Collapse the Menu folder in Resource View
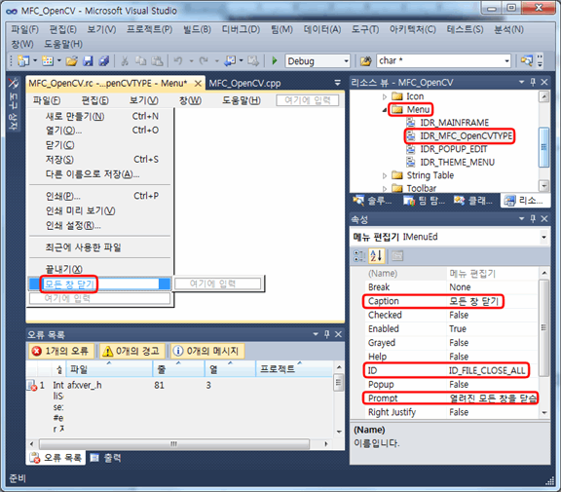 (x=385, y=110)
